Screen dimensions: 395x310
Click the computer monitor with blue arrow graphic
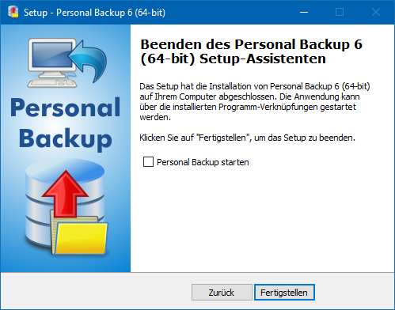(67, 63)
